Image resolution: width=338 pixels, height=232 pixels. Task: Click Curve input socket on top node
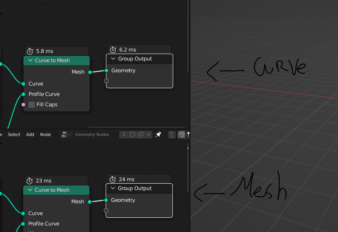click(23, 84)
